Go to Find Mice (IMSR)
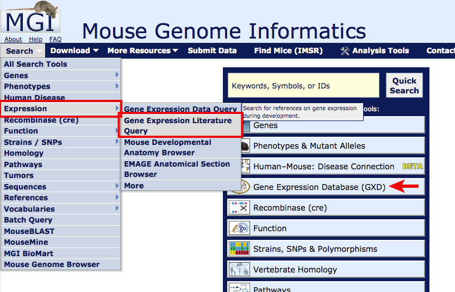 [288, 51]
